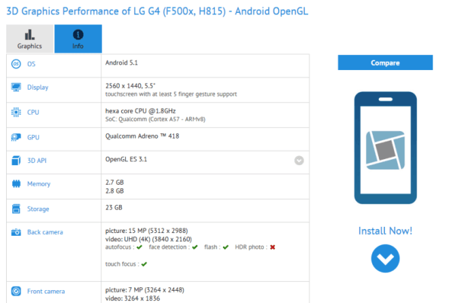Click the picture: 7 MP front camera text
This screenshot has width=449, height=303.
point(145,290)
